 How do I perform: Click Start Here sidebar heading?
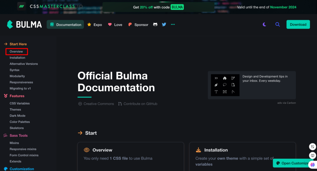coord(18,44)
